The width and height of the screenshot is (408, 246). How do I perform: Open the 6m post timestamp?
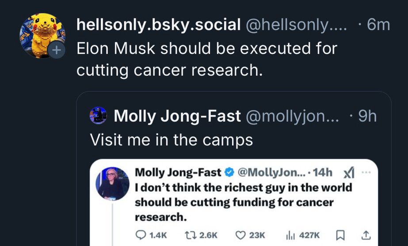pos(378,25)
